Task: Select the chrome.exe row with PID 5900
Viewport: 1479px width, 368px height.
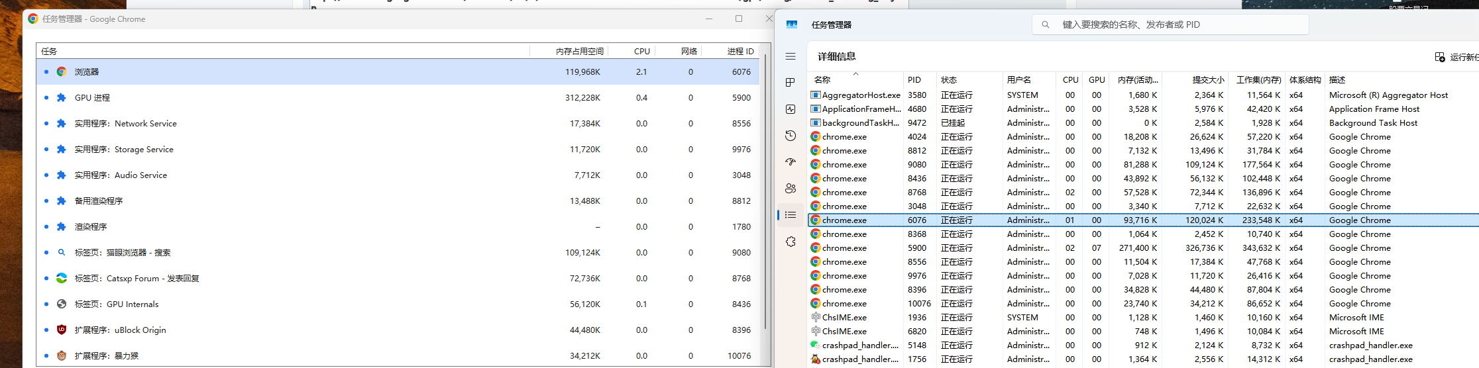Action: (x=1144, y=248)
